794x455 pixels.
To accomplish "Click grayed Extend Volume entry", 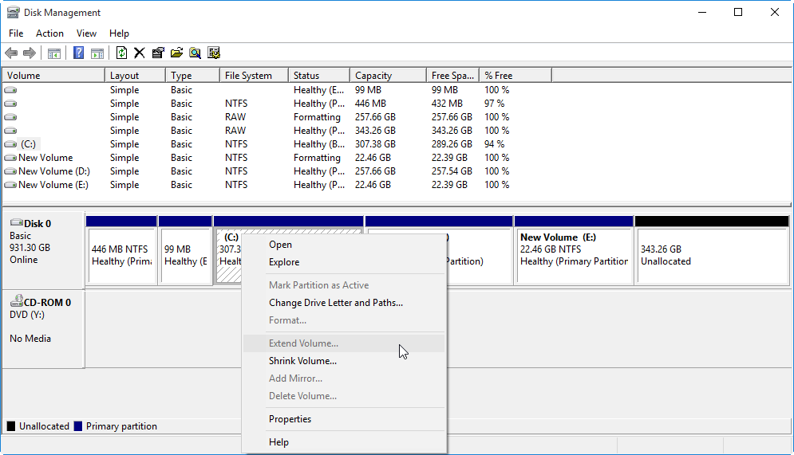I will tap(345, 343).
